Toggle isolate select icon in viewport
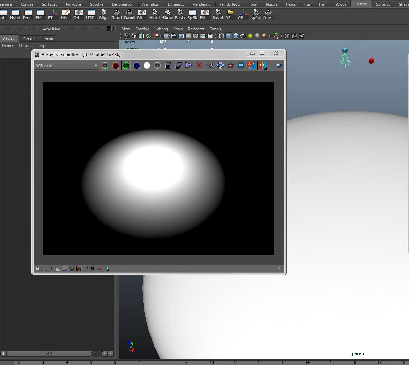This screenshot has width=409, height=365. 276,36
